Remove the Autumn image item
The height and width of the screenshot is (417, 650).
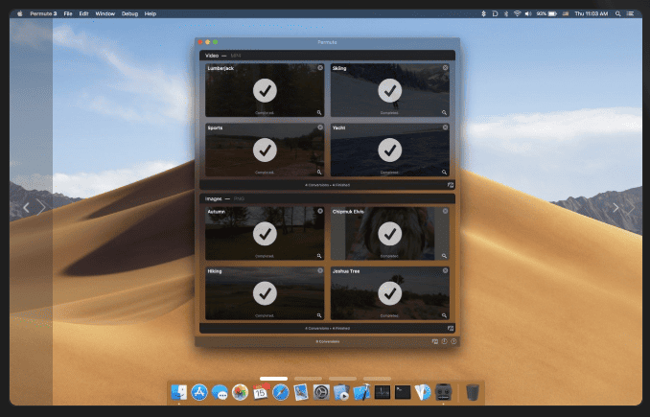(x=320, y=211)
